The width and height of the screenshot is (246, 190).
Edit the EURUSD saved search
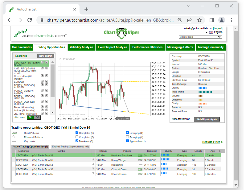coord(42,81)
